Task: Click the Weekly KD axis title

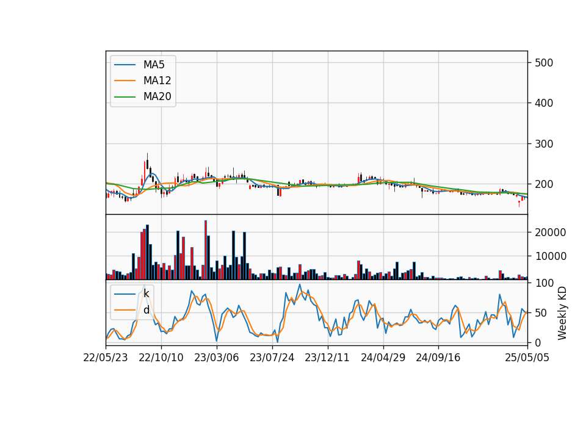Action: 562,313
